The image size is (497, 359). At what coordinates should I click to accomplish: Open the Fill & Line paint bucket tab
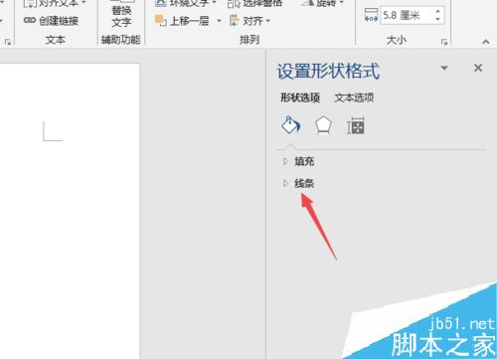[x=290, y=125]
